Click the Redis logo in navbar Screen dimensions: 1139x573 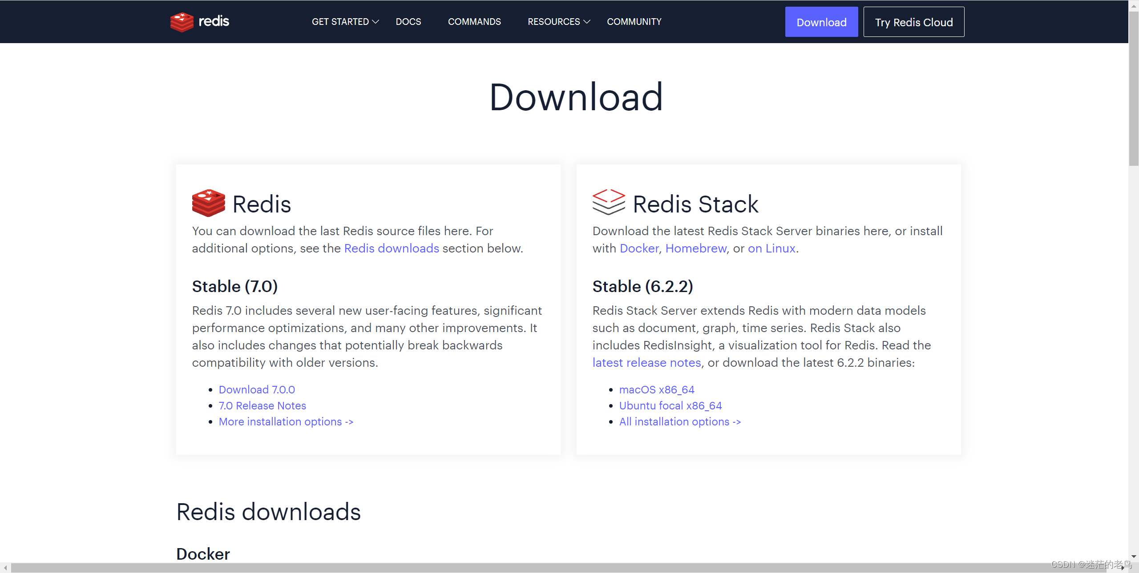click(x=200, y=21)
